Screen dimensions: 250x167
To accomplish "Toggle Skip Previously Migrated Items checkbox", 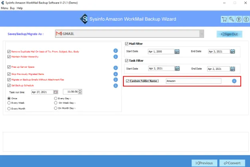I will click(9, 74).
